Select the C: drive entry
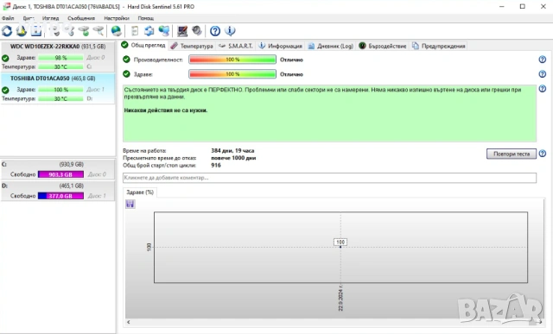 coord(58,169)
